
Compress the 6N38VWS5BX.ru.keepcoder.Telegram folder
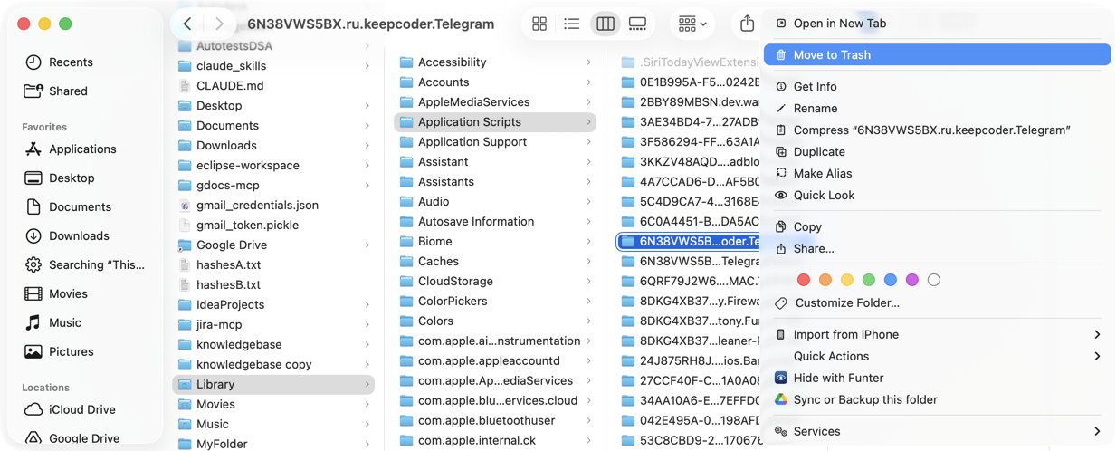[x=937, y=130]
